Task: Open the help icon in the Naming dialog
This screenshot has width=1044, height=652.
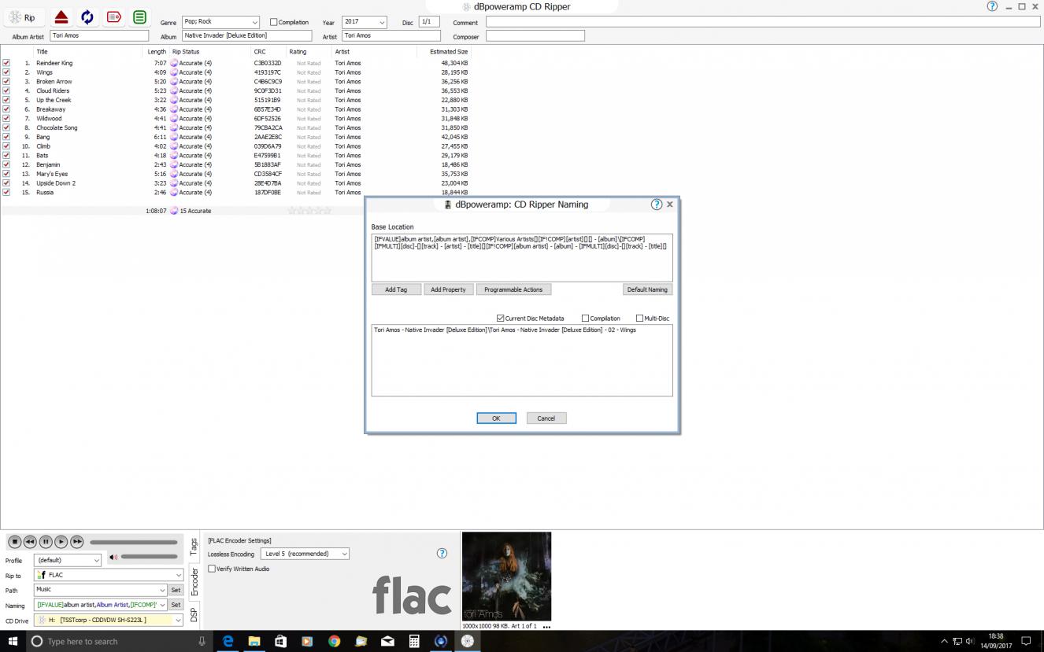Action: (x=657, y=204)
